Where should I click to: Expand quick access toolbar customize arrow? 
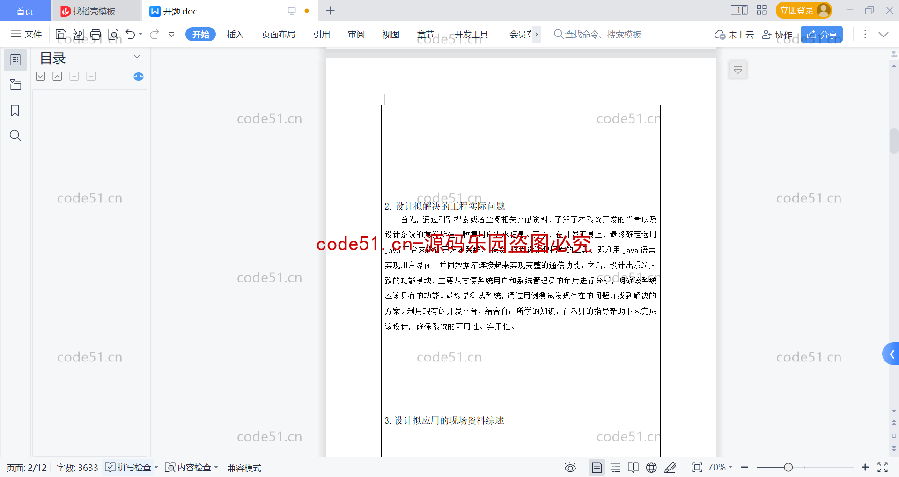172,34
